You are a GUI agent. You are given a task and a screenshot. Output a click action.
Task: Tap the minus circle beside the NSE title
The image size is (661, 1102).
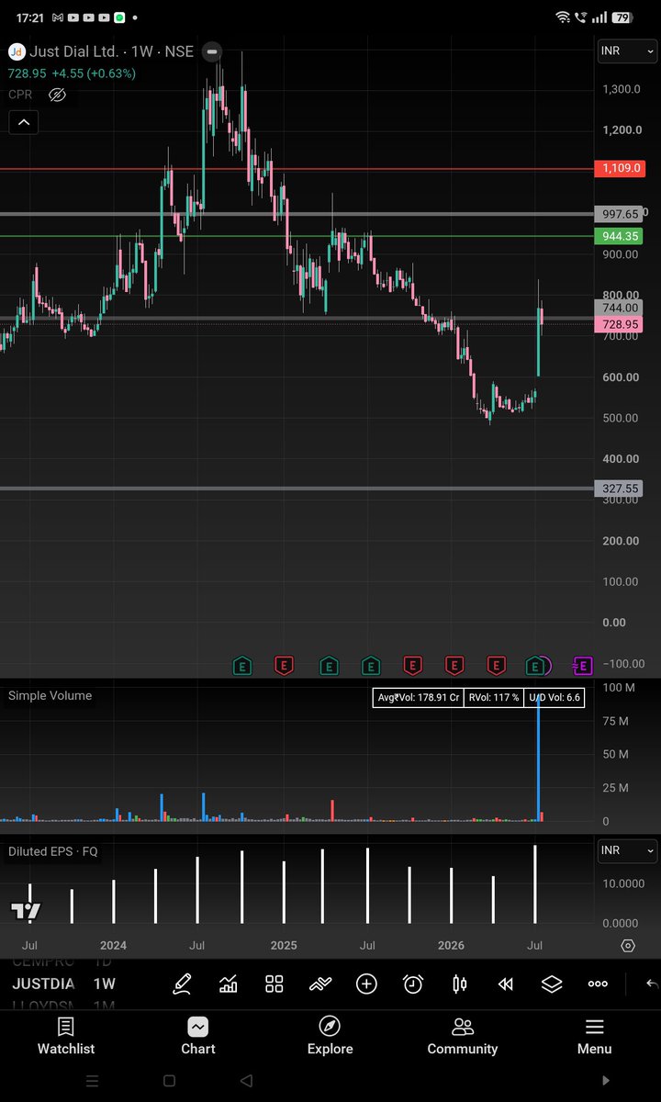coord(212,51)
